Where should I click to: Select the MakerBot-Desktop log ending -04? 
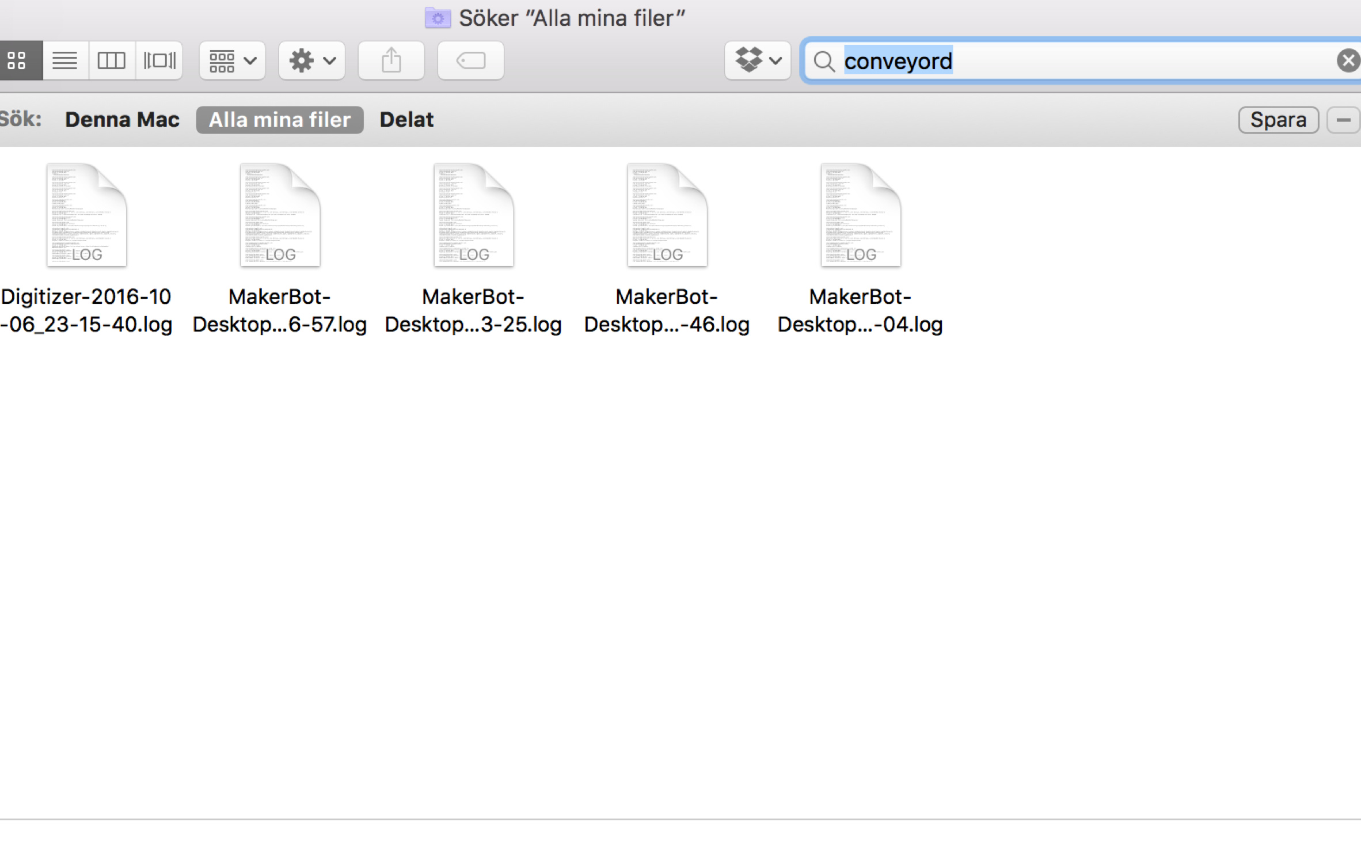[860, 216]
